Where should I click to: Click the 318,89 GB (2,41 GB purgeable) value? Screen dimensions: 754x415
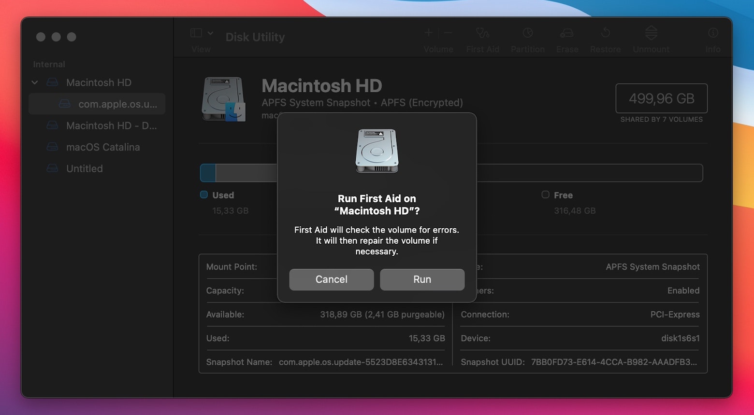pyautogui.click(x=382, y=314)
